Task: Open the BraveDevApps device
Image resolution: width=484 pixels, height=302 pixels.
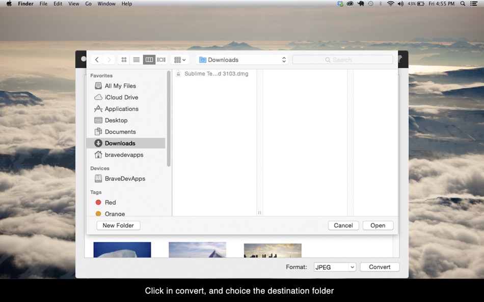Action: [124, 178]
